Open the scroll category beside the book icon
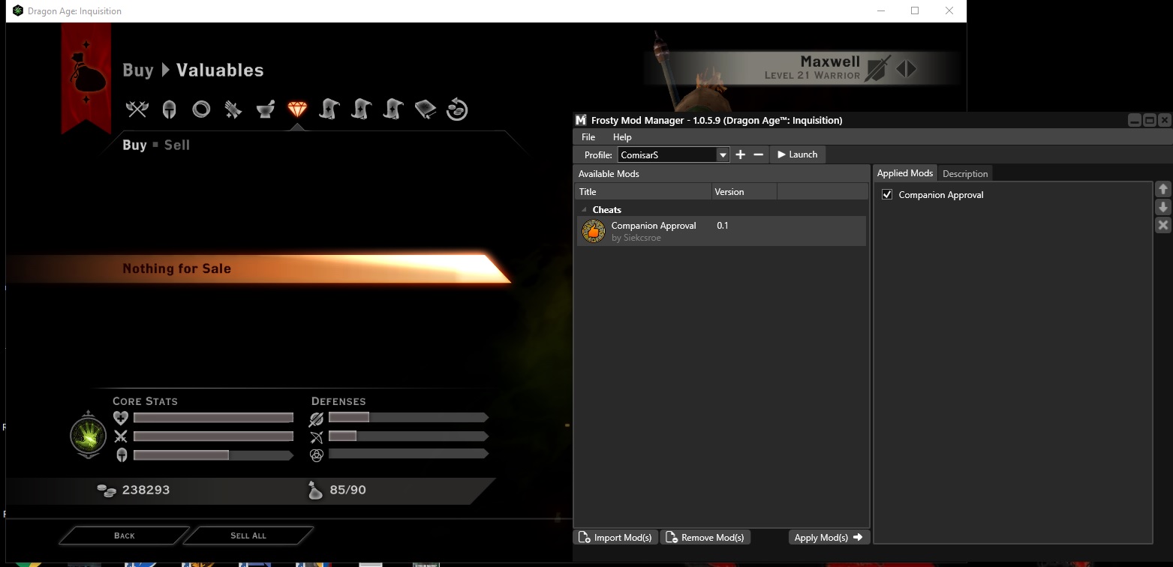The width and height of the screenshot is (1173, 567). (x=393, y=109)
